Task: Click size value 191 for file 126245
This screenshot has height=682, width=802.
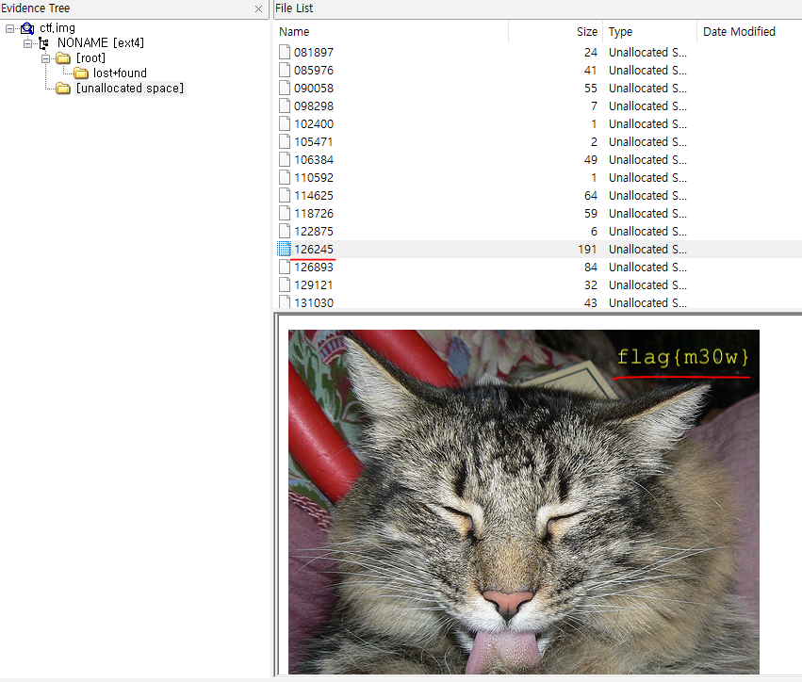Action: pos(587,250)
